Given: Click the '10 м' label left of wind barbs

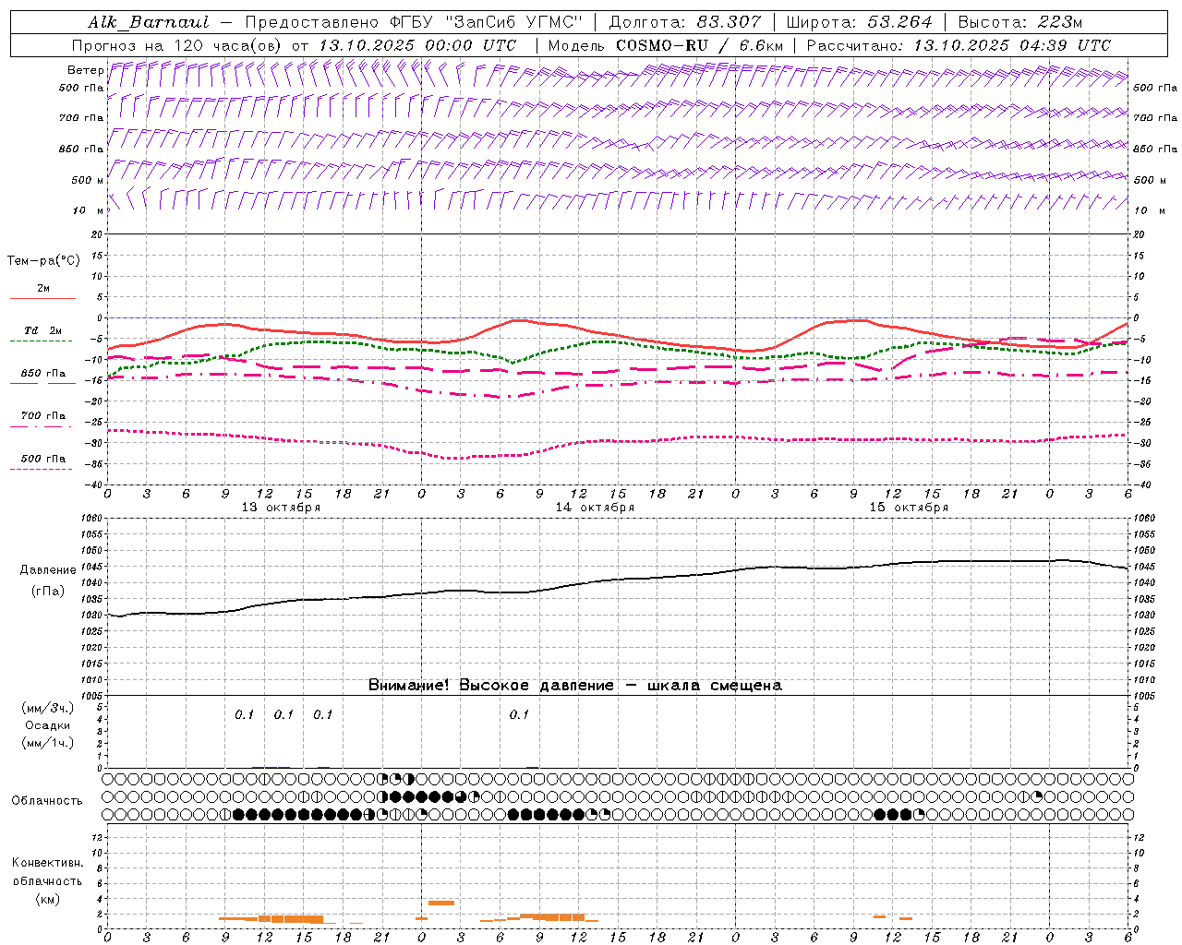Looking at the screenshot, I should [x=88, y=210].
